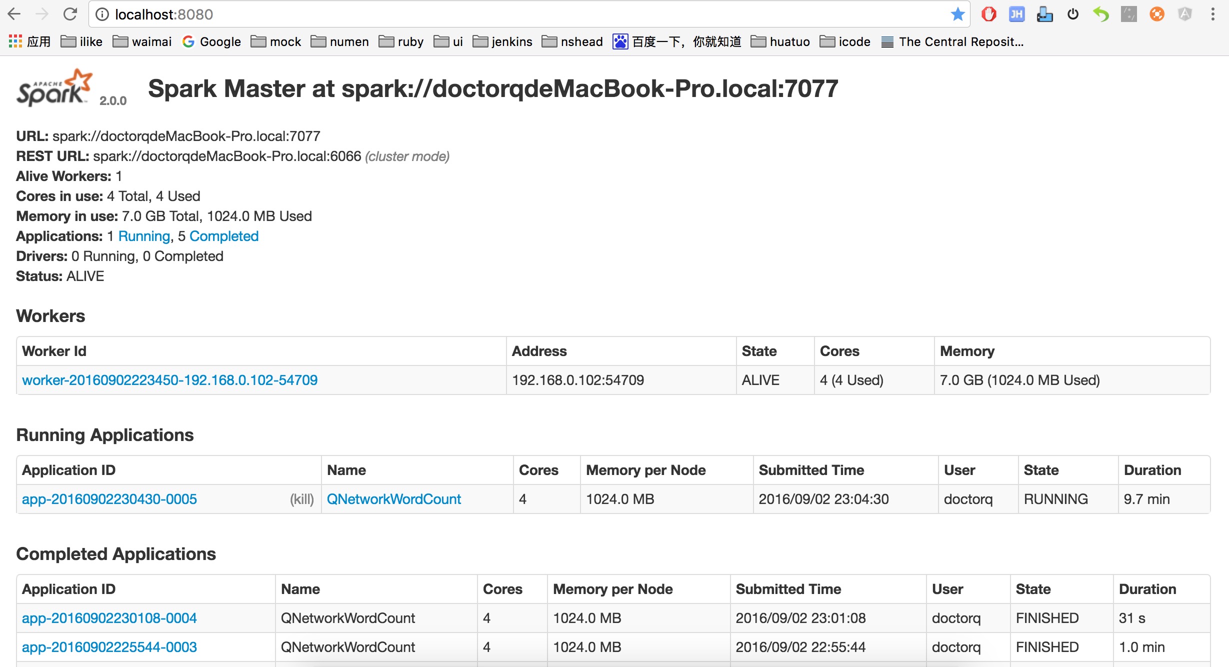The image size is (1229, 667).
Task: Open the huatuo bookmark folder
Action: pos(780,41)
